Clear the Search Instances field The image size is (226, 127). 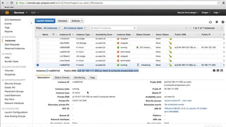coord(135,28)
